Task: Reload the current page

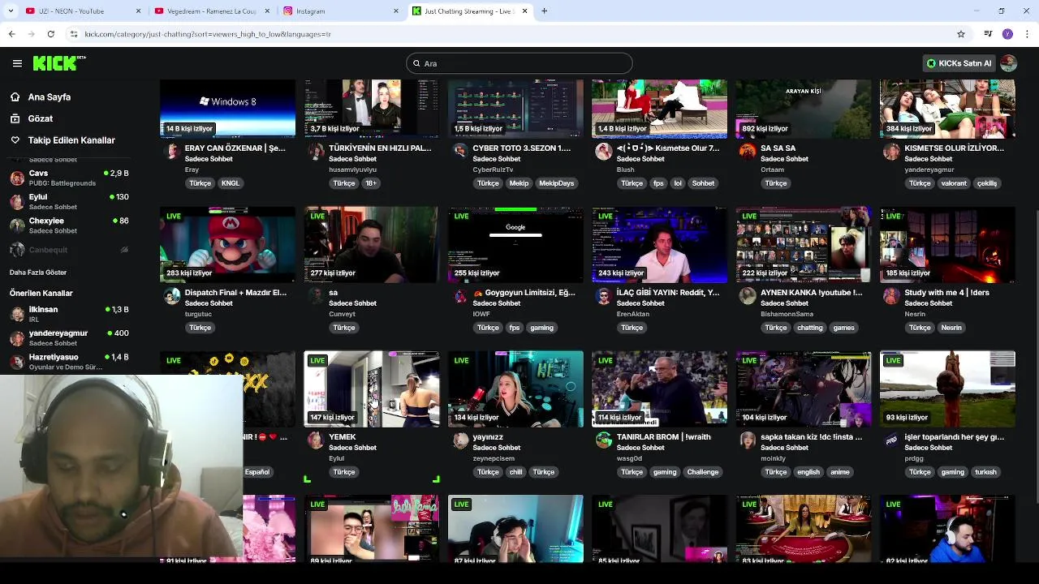Action: pyautogui.click(x=50, y=34)
